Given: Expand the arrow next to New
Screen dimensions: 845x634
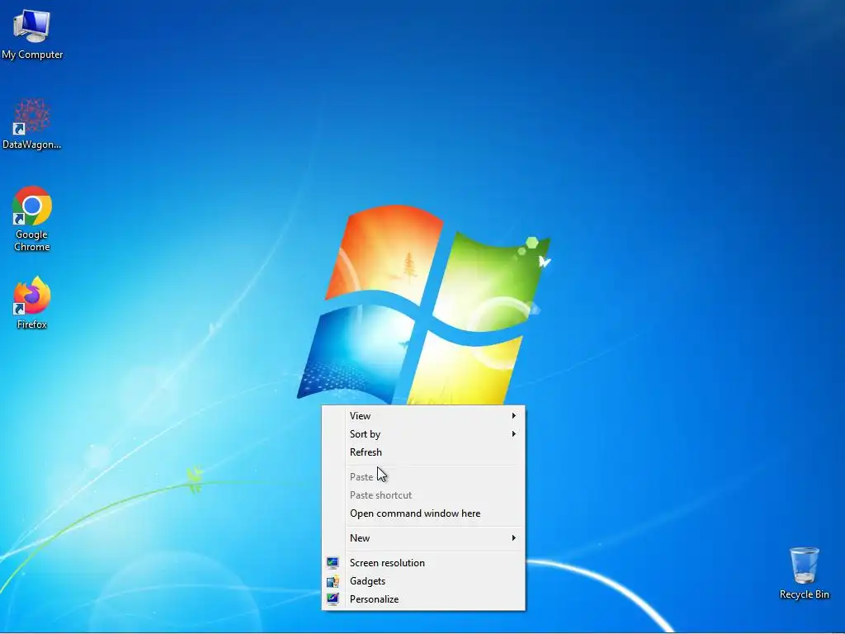Looking at the screenshot, I should 513,538.
